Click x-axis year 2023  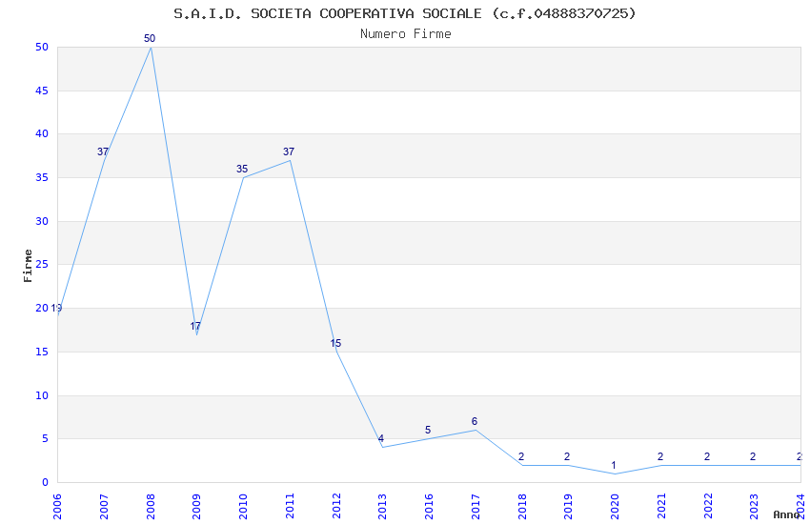tap(754, 507)
